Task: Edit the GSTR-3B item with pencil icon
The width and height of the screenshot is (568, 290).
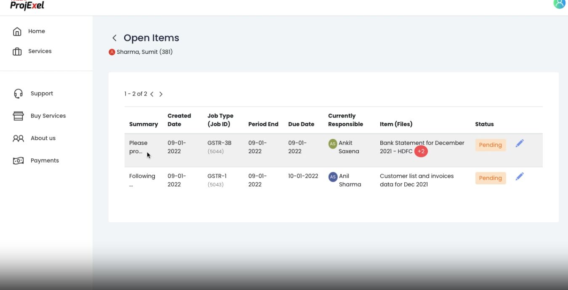Action: pyautogui.click(x=520, y=144)
